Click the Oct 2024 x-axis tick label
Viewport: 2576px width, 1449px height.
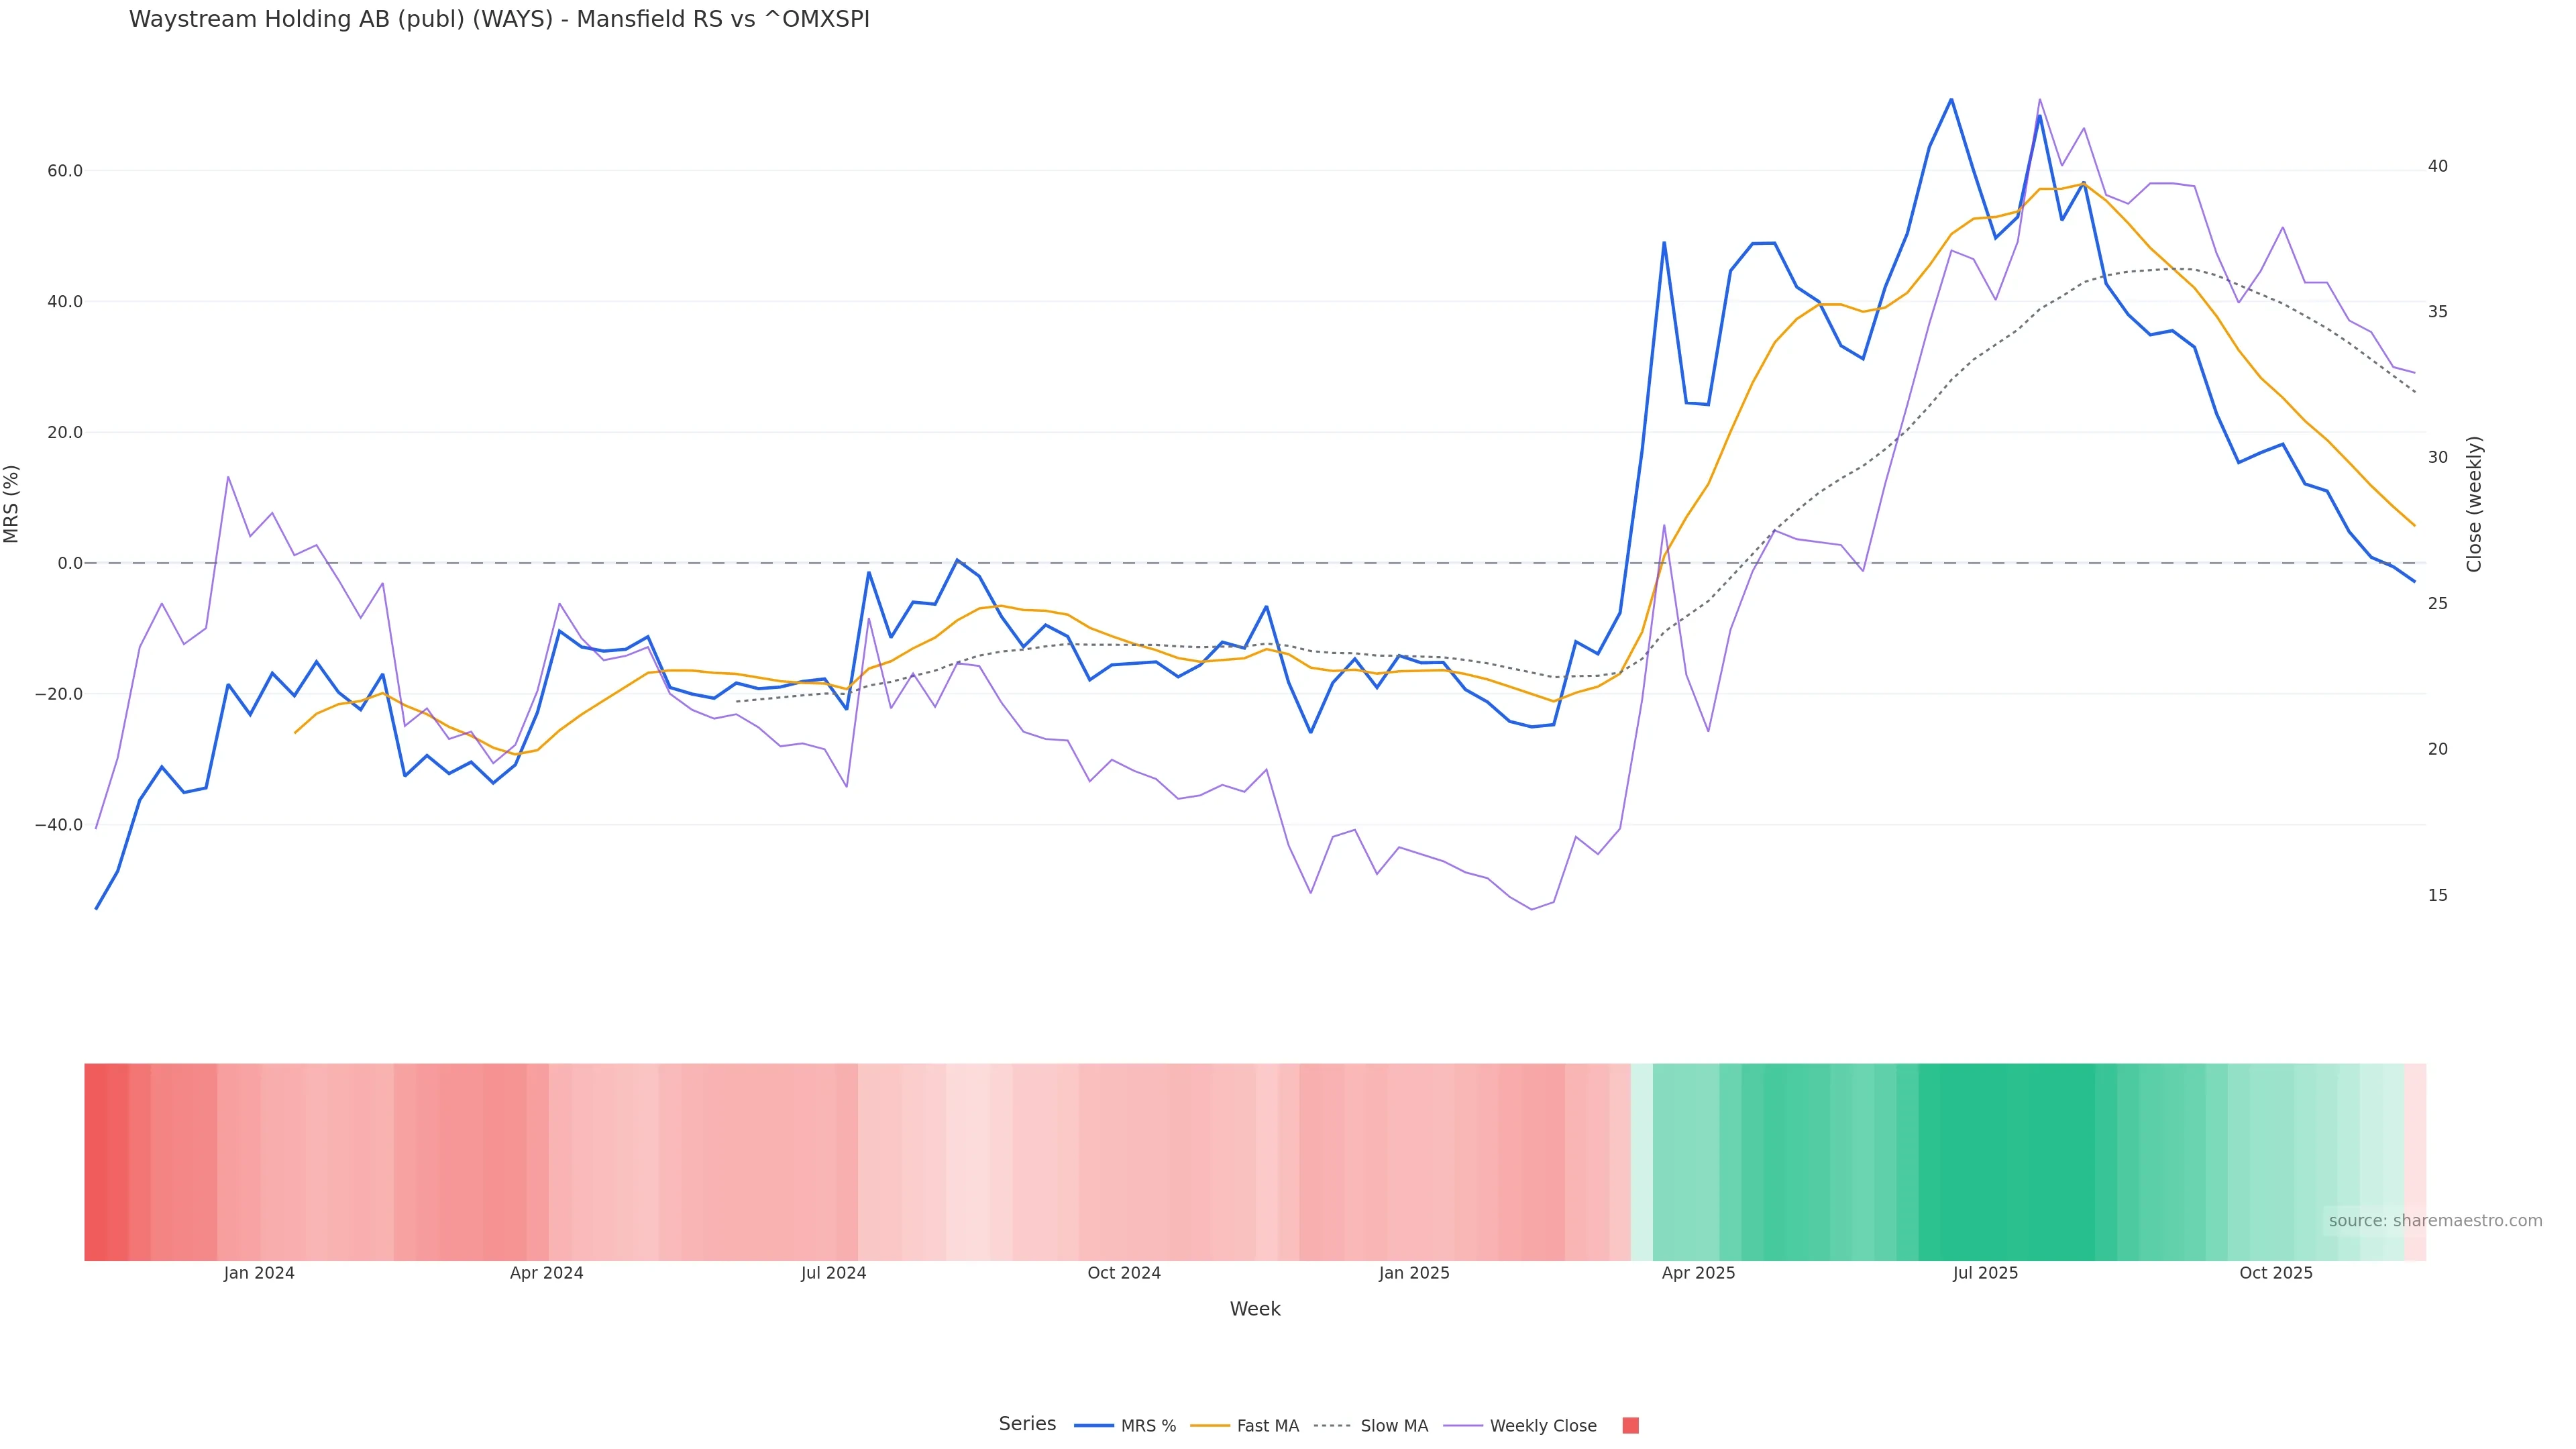click(1124, 1274)
